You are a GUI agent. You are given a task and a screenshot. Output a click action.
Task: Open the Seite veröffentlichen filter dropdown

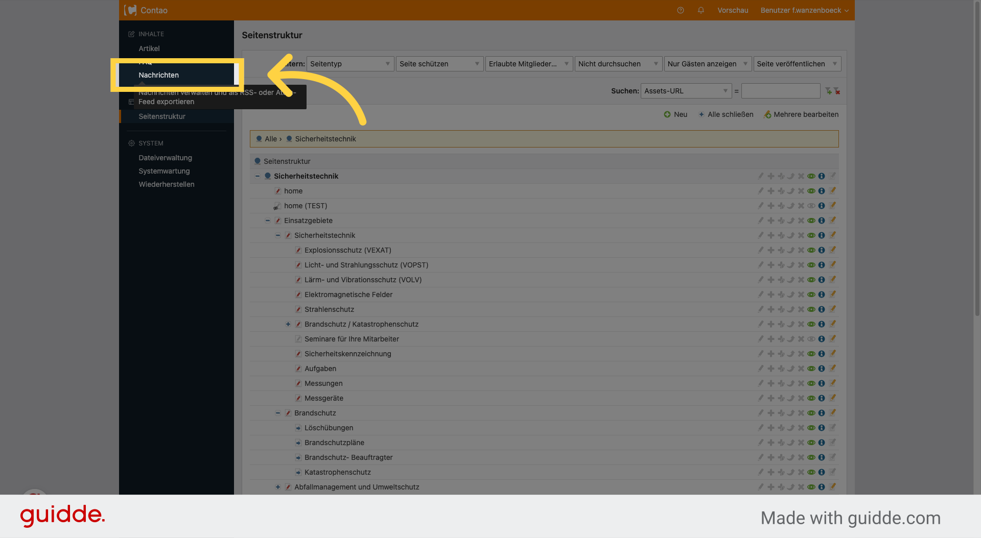point(797,64)
